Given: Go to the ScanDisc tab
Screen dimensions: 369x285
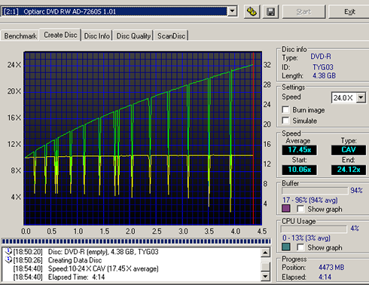Looking at the screenshot, I should click(x=171, y=36).
